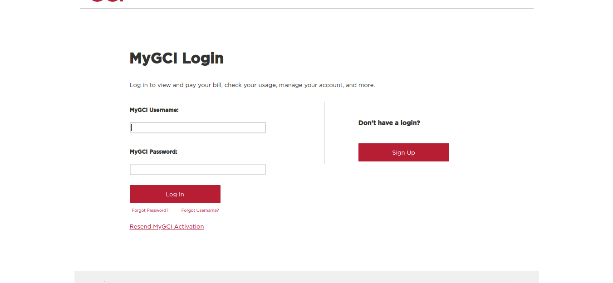Screen dimensions: 613x283
Task: Click "pay your bill" in the description
Action: coord(204,85)
